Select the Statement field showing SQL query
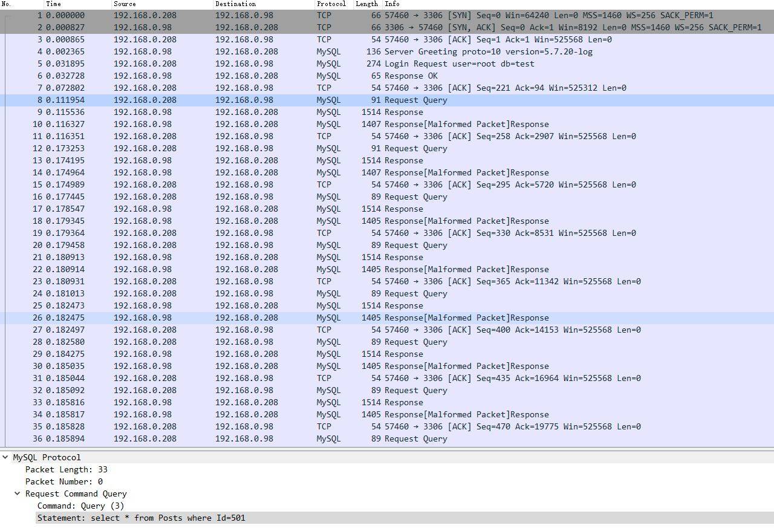This screenshot has height=531, width=774. tap(141, 518)
